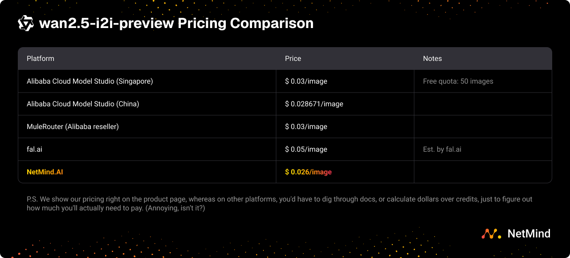Click the $ 0.026/image NetMind price

click(x=308, y=172)
